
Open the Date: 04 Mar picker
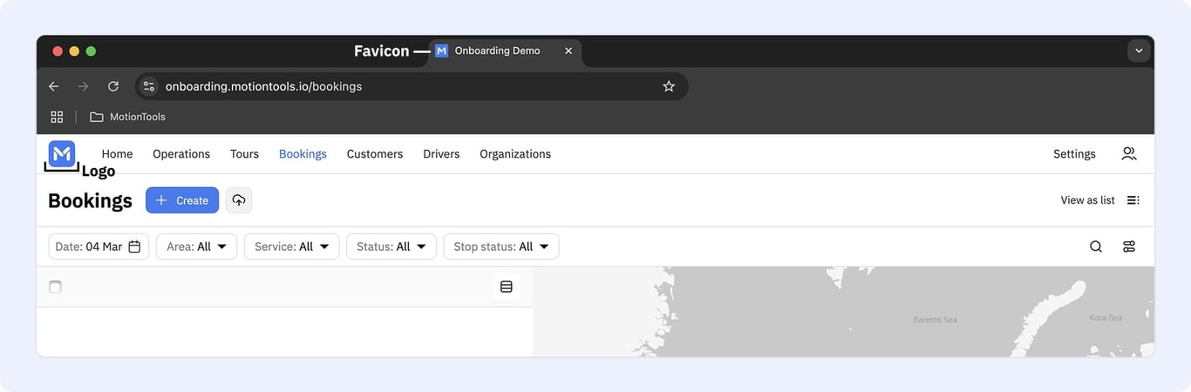[x=99, y=247]
